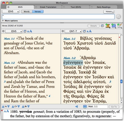Click the blue reference stepper button
The image size is (124, 121).
85,106
